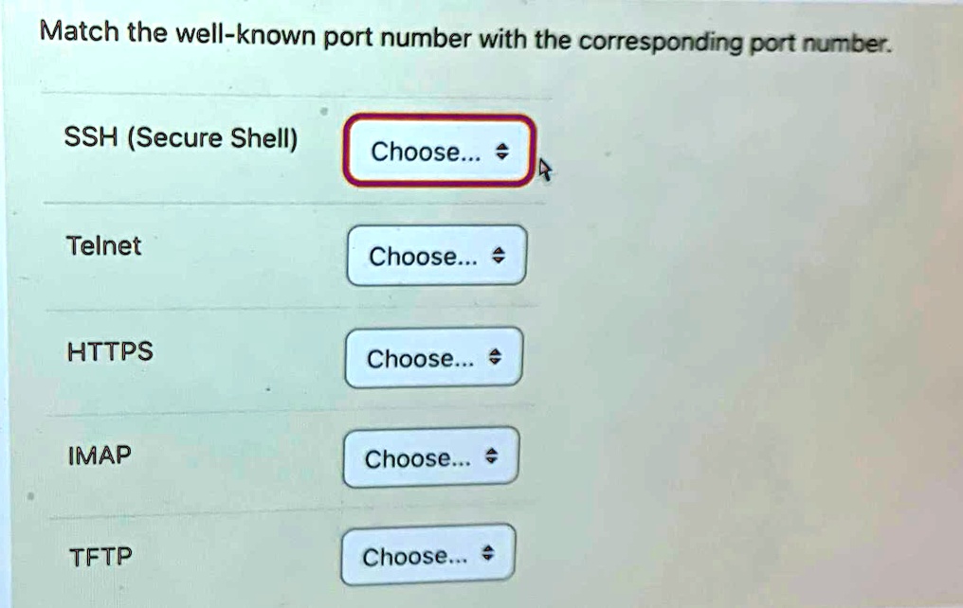
Task: Open the Choose dropdown for HTTPS
Action: coord(433,358)
